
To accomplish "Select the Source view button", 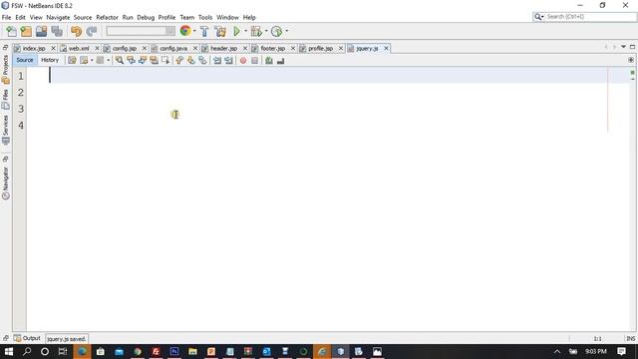I will coord(24,60).
